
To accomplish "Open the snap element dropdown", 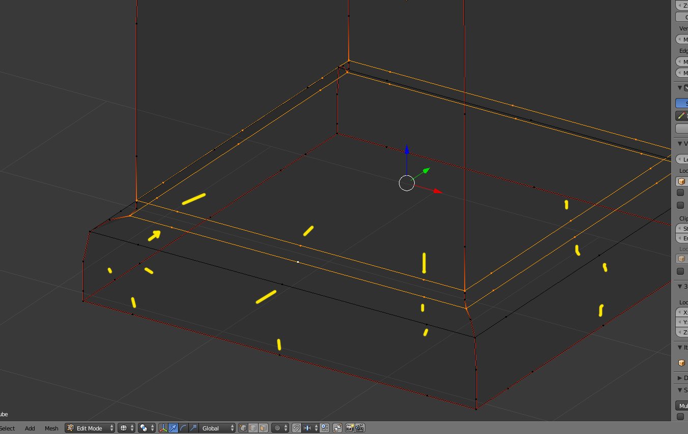I will [310, 428].
